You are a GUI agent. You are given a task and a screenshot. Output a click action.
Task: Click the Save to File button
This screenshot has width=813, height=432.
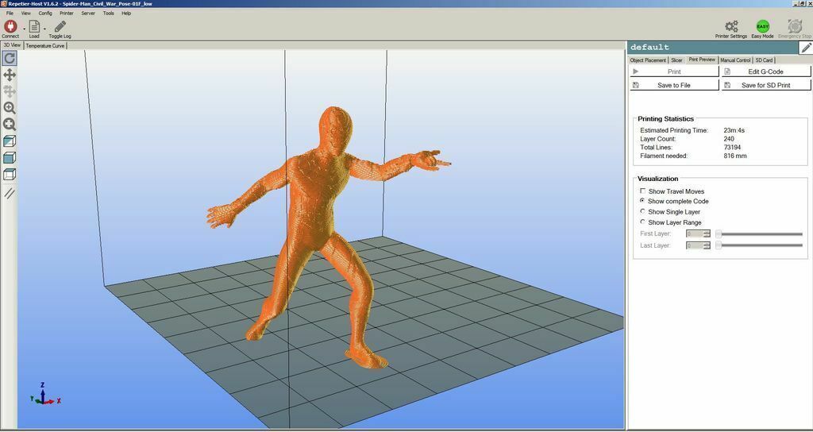(x=674, y=85)
